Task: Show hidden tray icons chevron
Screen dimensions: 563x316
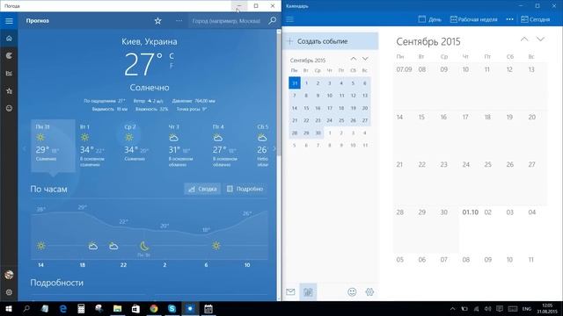Action: pyautogui.click(x=453, y=308)
